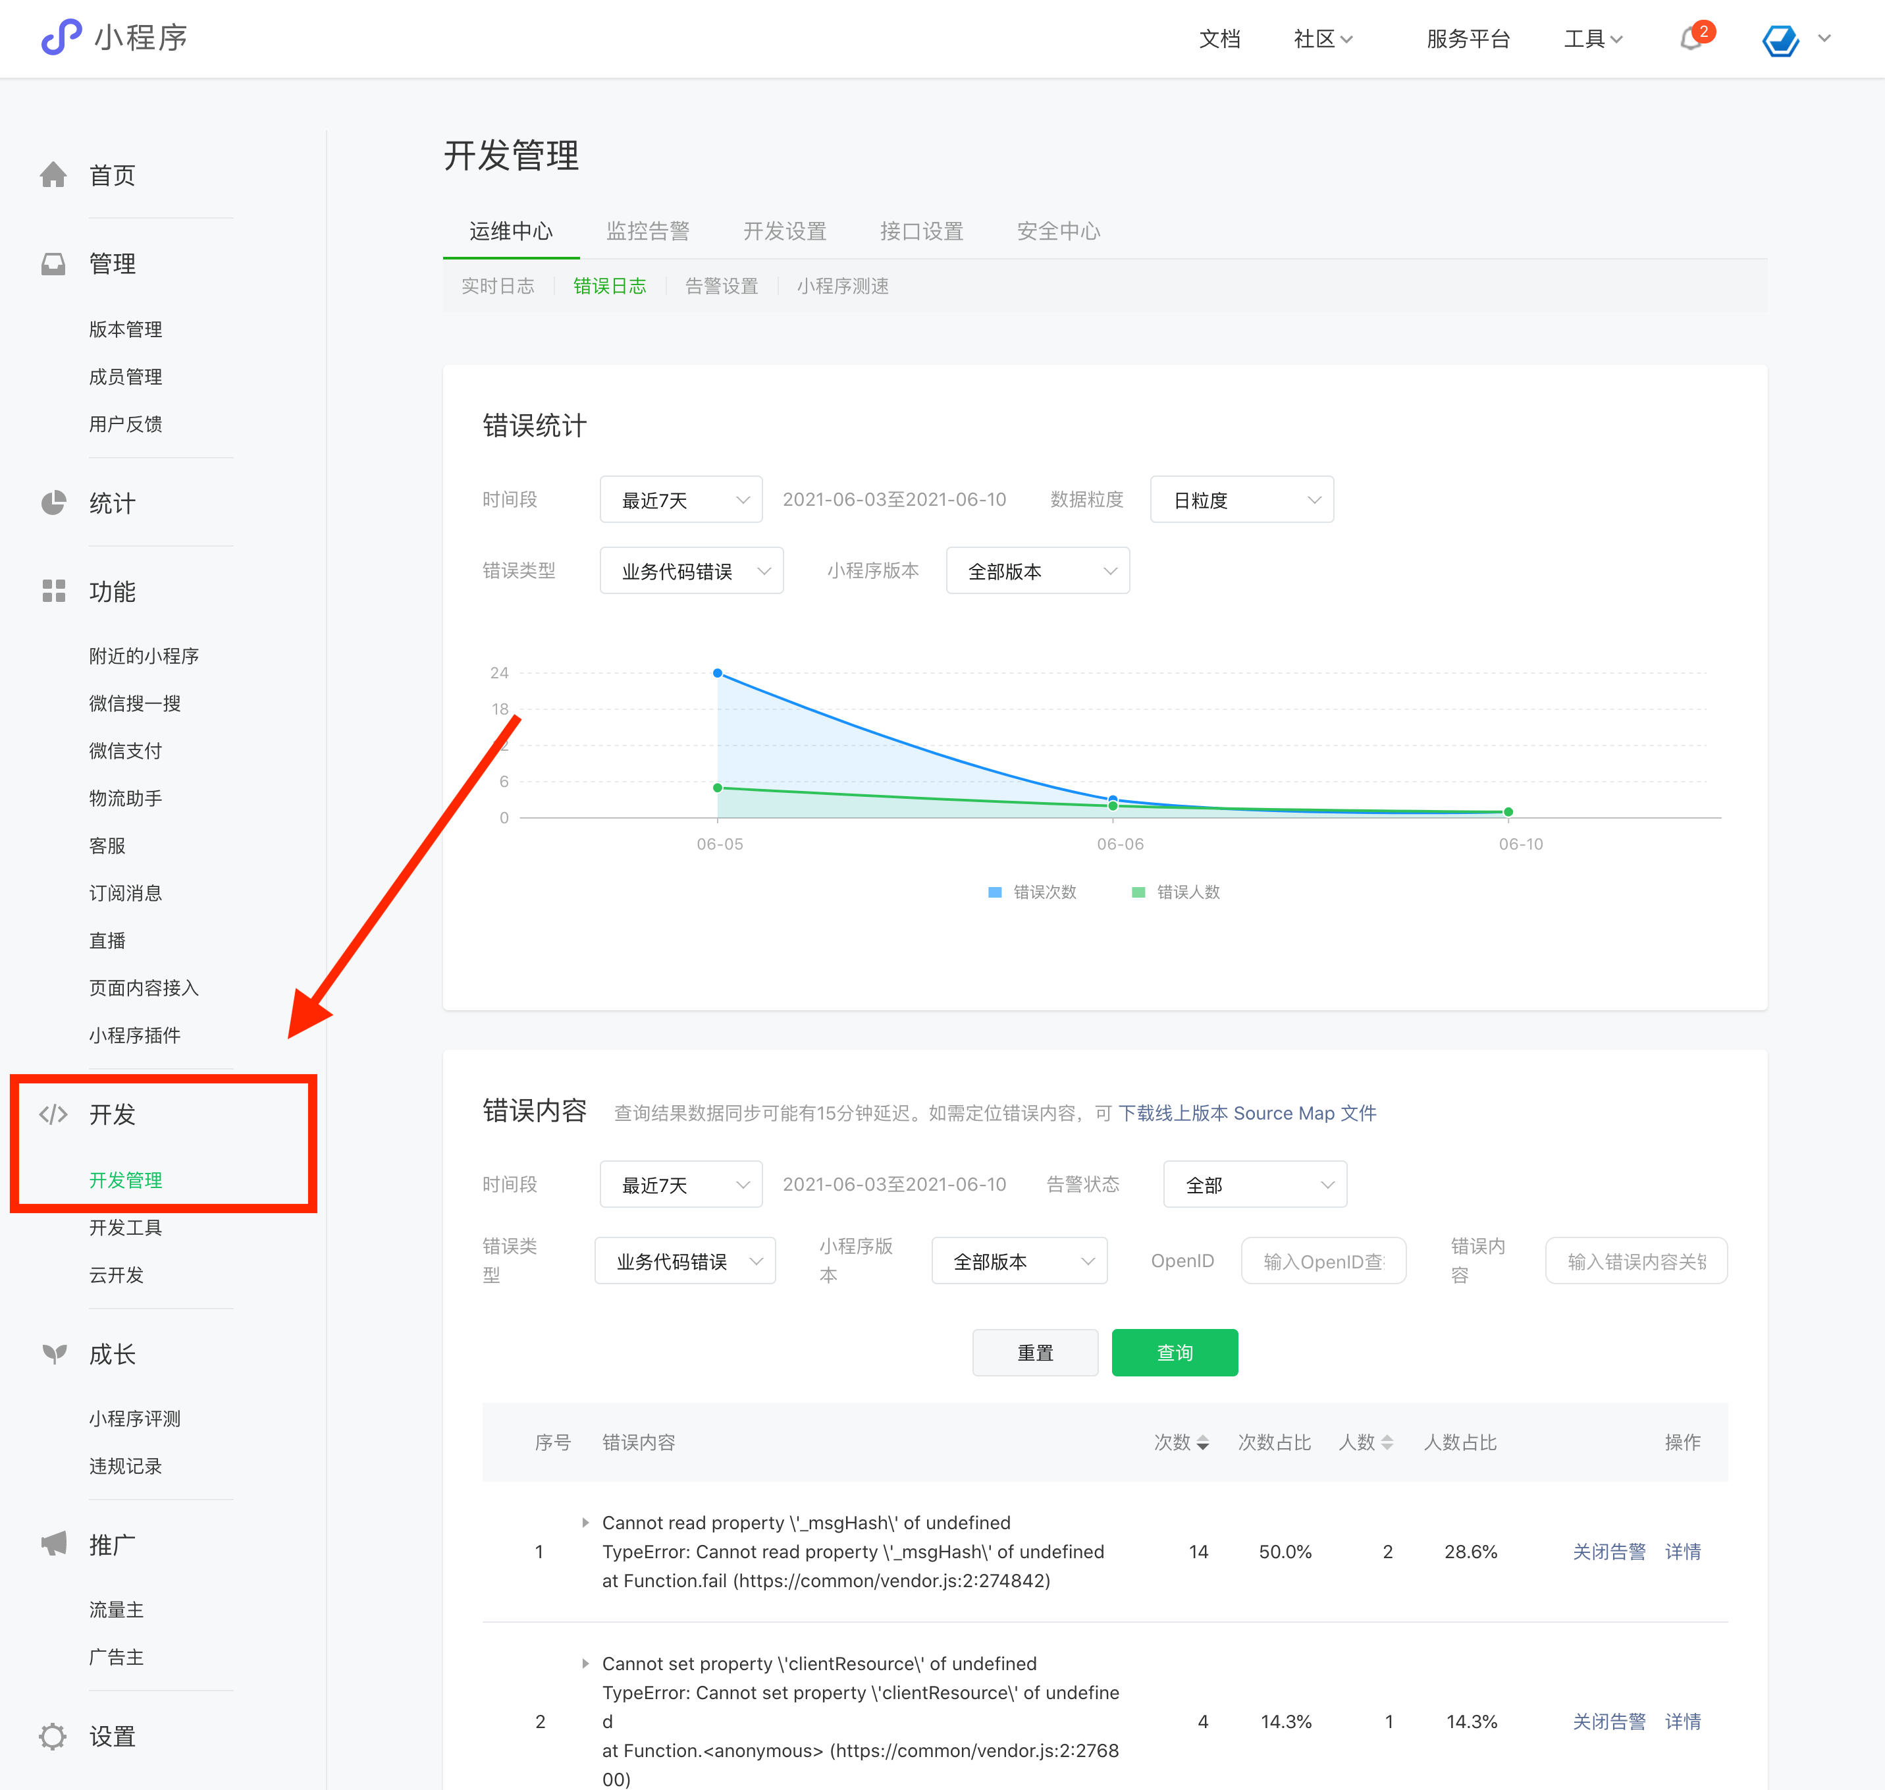1885x1790 pixels.
Task: Switch to the 监控告警 tab
Action: click(648, 231)
